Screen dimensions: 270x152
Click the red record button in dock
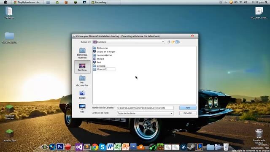tap(68, 147)
